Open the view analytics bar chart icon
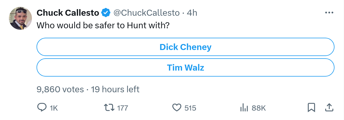This screenshot has height=120, width=344. pos(244,108)
